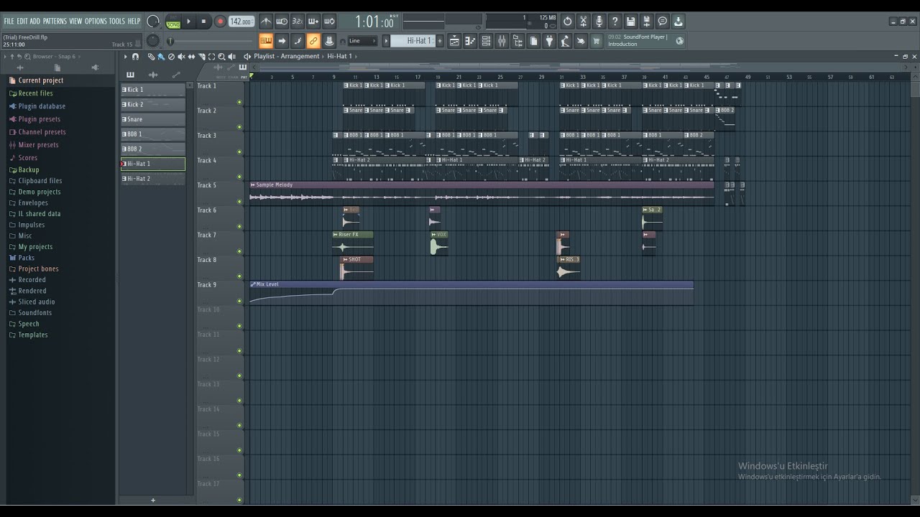
Task: Open the Tempo tapper icon
Action: tap(565, 41)
